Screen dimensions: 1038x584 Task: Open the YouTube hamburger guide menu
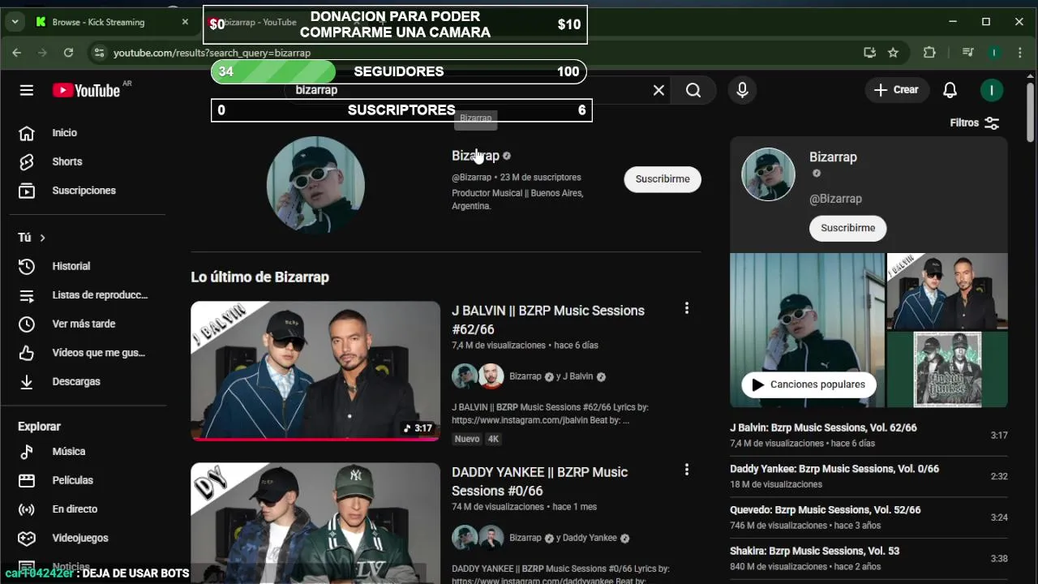pos(27,90)
